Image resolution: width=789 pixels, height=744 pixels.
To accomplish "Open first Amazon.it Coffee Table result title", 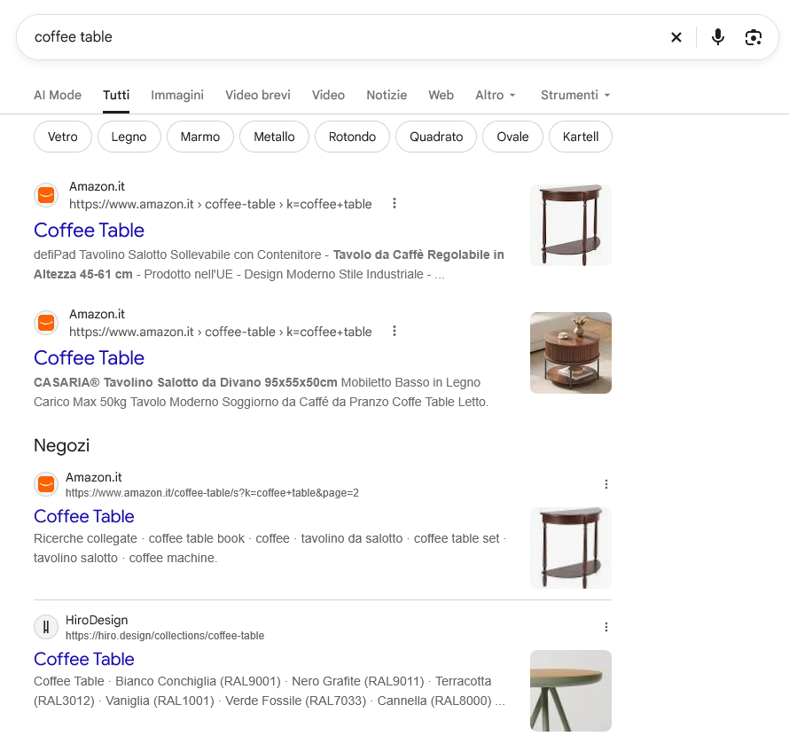I will 89,231.
